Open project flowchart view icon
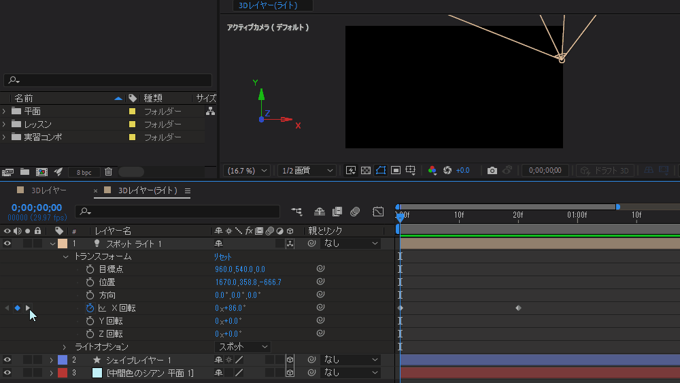 tap(210, 112)
